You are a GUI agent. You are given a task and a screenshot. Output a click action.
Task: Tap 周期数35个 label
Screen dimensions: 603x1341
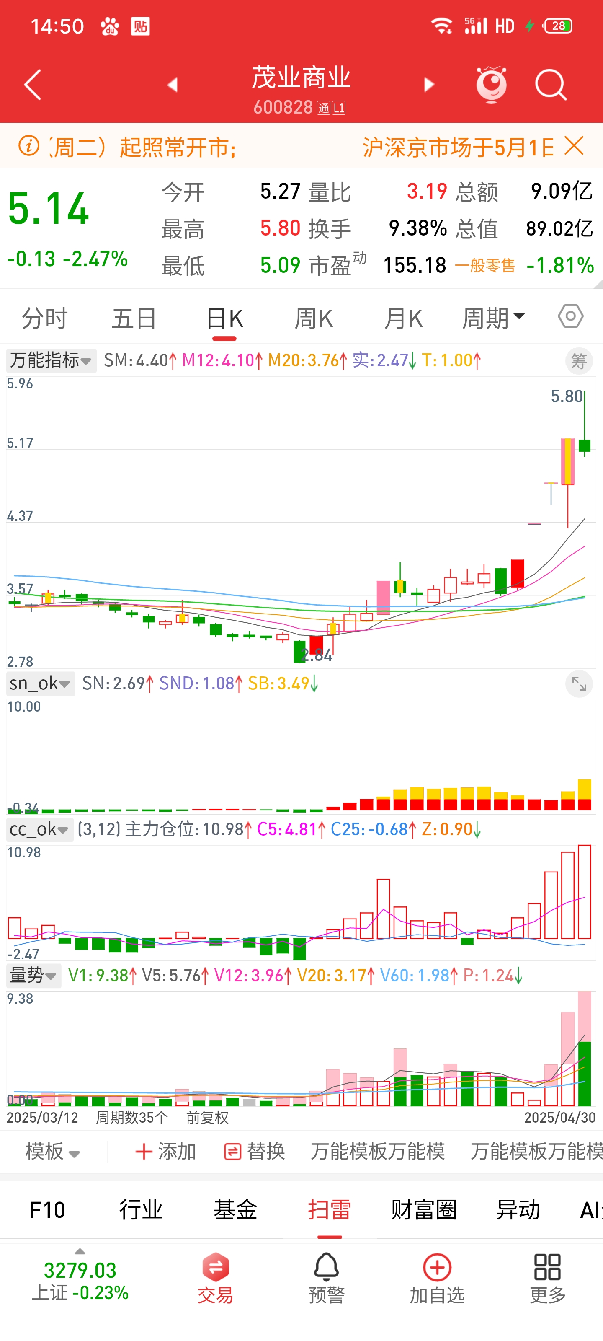[x=131, y=1117]
